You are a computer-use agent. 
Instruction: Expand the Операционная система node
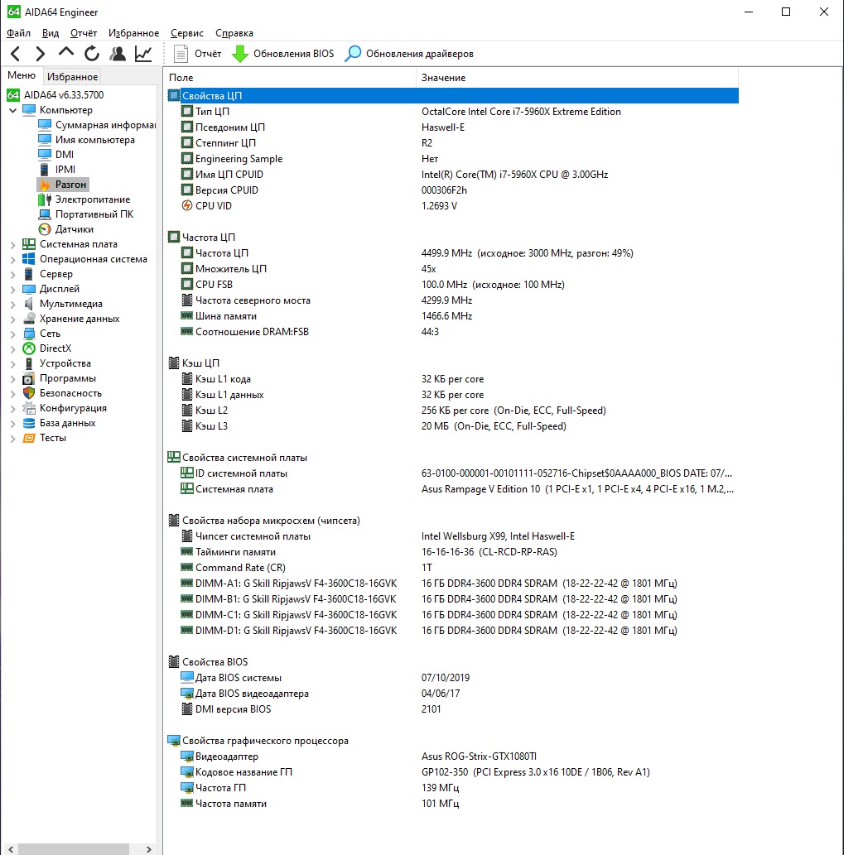click(x=12, y=259)
